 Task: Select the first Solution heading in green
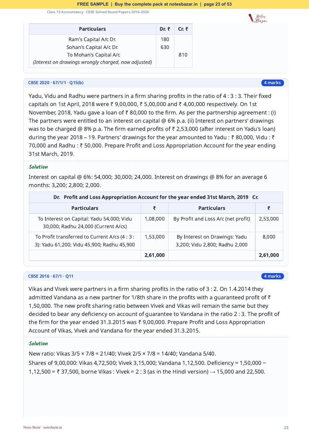tap(38, 167)
